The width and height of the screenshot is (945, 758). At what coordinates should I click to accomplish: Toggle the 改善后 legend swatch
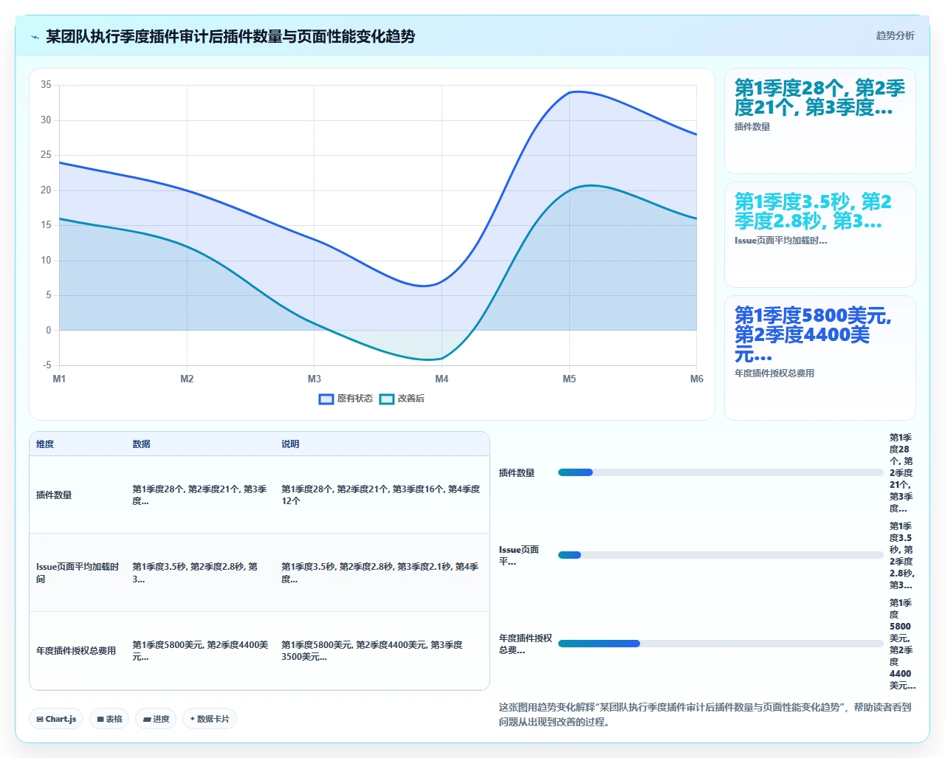click(387, 399)
